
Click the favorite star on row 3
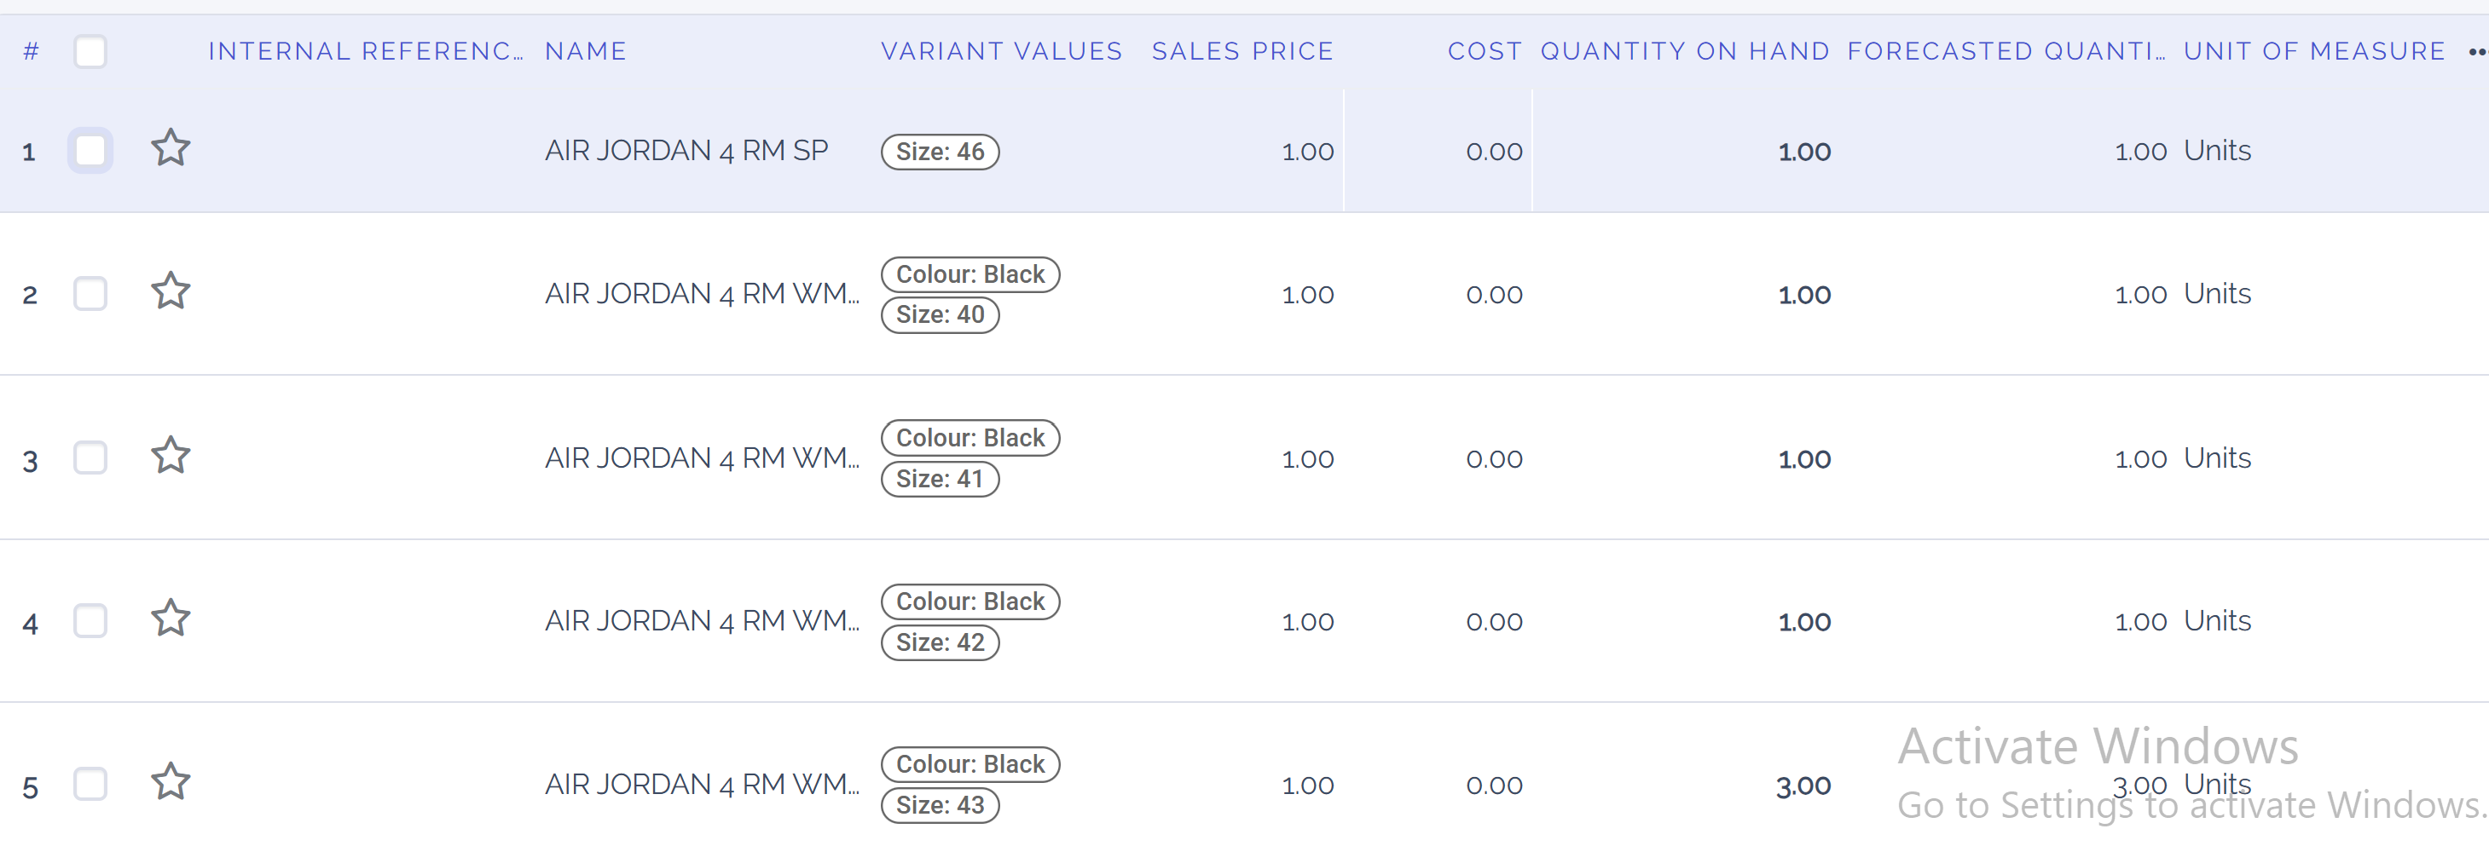tap(170, 456)
